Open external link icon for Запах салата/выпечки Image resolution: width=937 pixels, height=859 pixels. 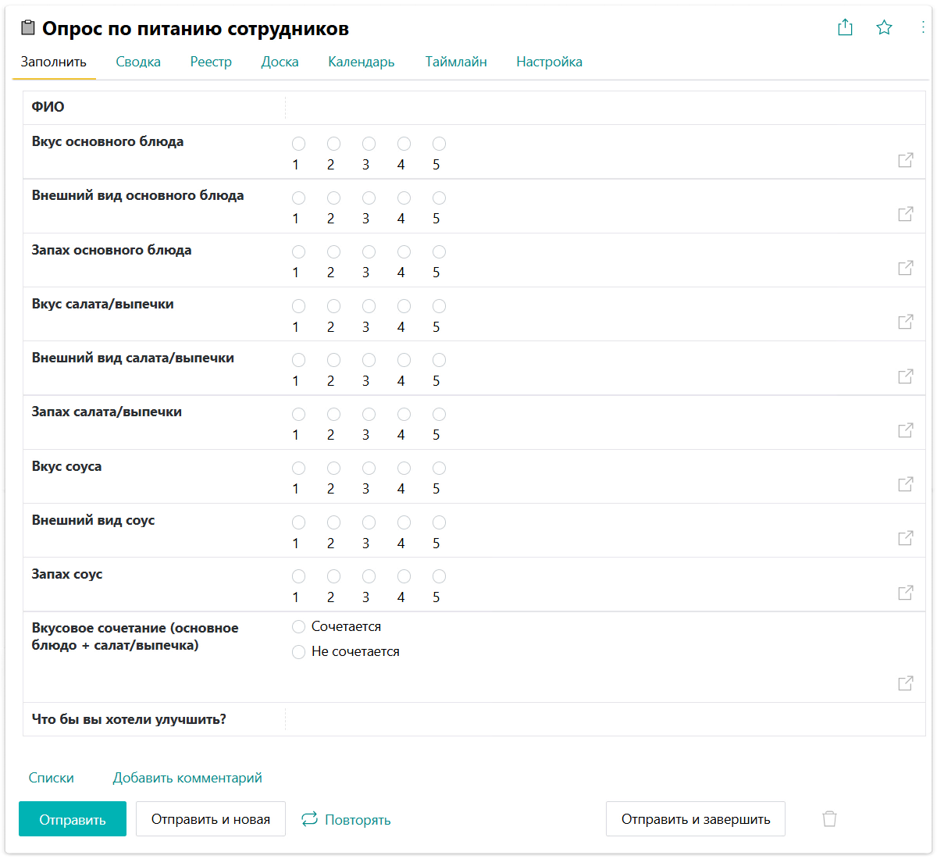(x=906, y=430)
